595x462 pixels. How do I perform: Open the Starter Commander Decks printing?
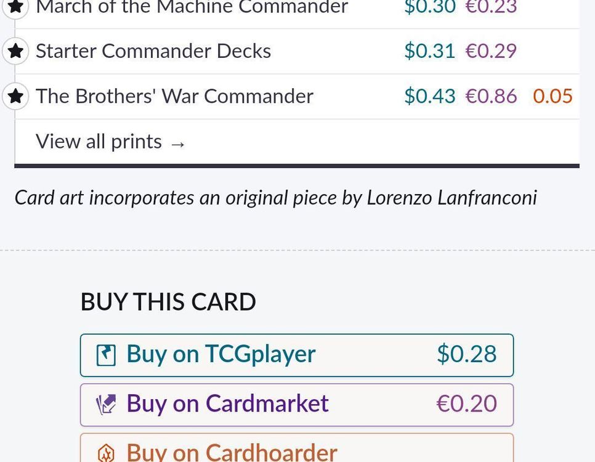pyautogui.click(x=153, y=51)
